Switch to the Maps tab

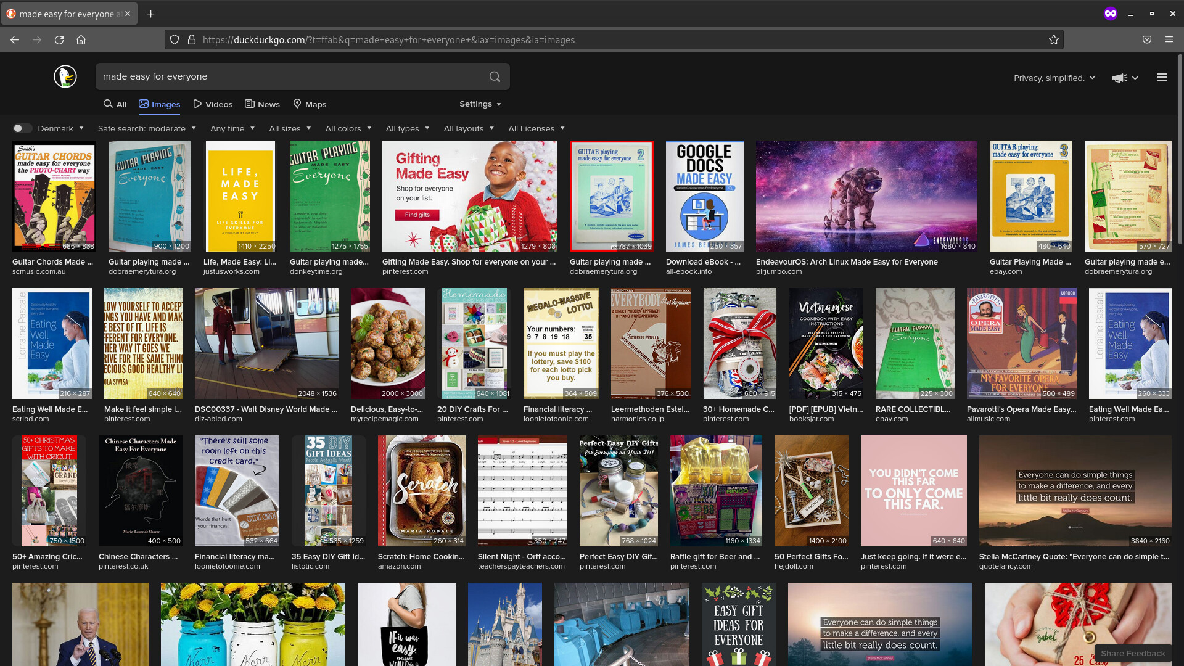pyautogui.click(x=310, y=104)
